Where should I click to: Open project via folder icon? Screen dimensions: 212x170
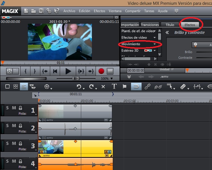33,11
